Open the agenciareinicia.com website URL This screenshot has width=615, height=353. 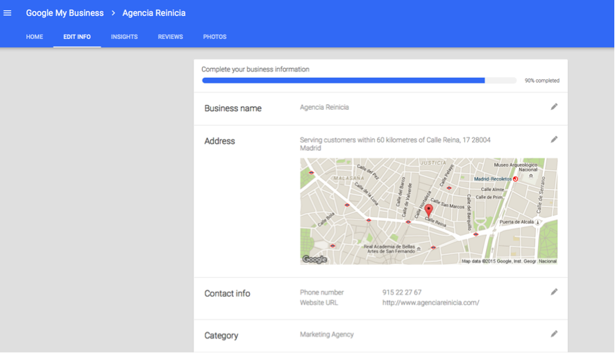coord(430,303)
